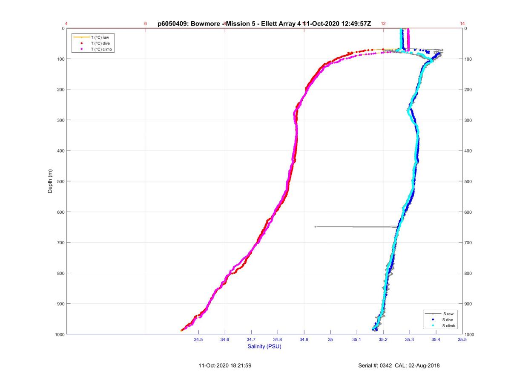
Task: Click right depth axis tick '200'
Action: coord(469,90)
